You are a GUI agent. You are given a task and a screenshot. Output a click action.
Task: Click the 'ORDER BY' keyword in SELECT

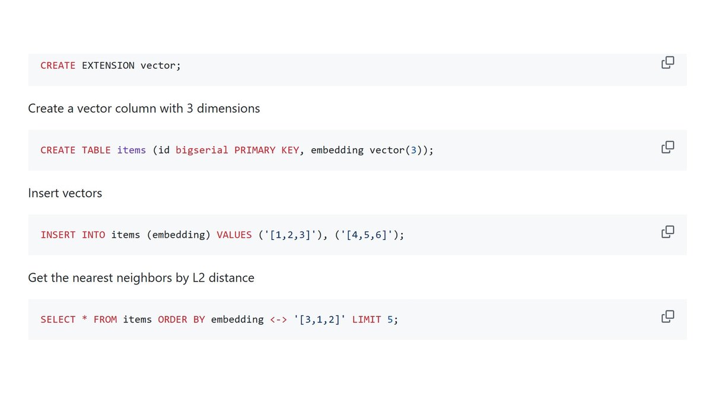click(x=182, y=319)
